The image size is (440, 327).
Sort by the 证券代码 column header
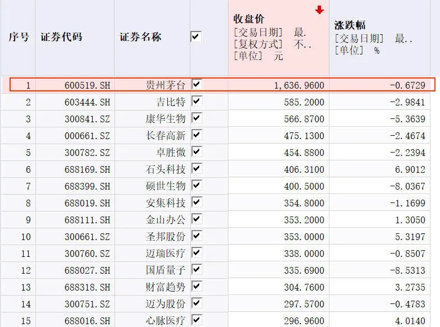pyautogui.click(x=61, y=37)
